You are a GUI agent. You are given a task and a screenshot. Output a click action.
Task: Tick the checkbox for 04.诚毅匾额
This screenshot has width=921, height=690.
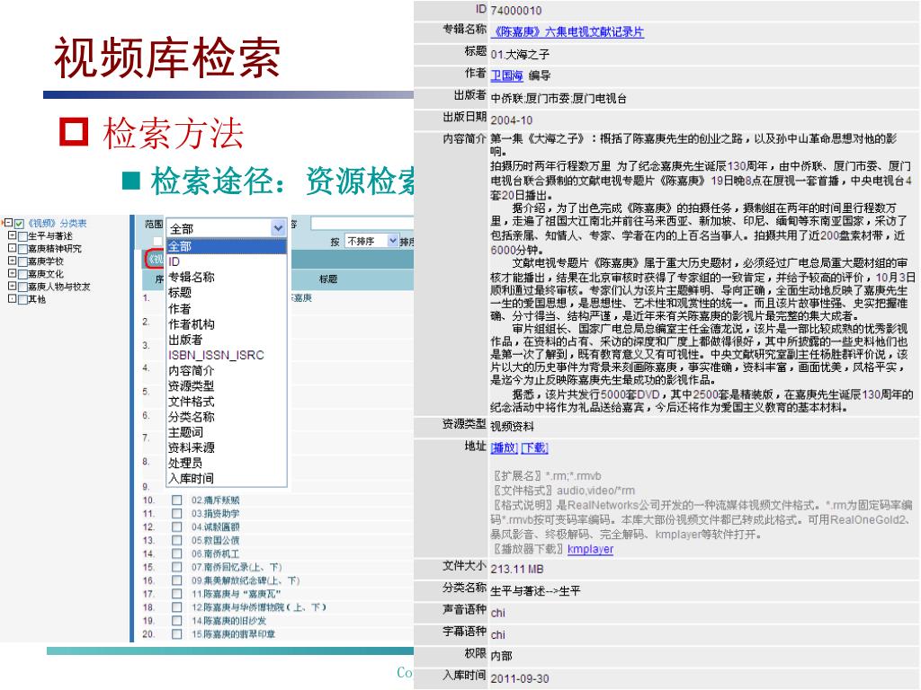click(177, 526)
